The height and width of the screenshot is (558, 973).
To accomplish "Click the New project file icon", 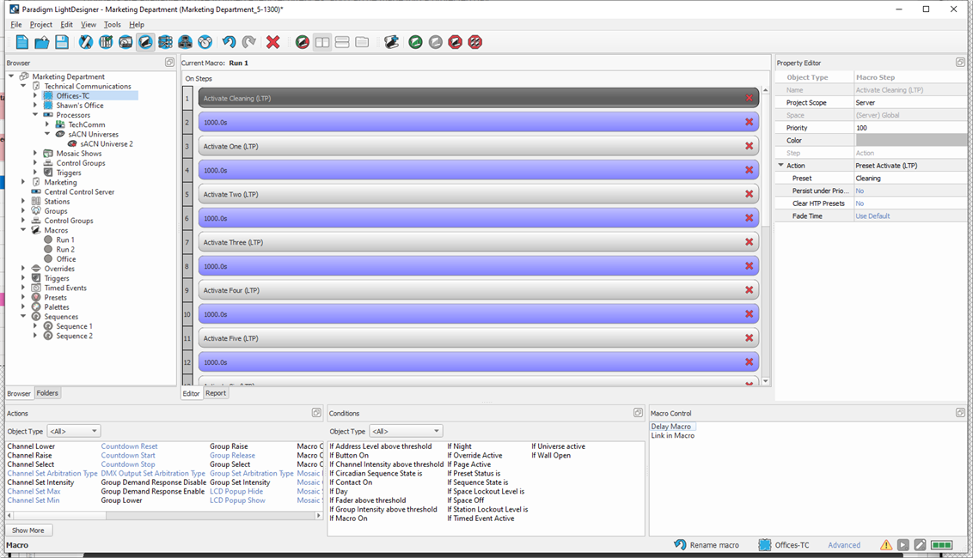I will point(22,42).
